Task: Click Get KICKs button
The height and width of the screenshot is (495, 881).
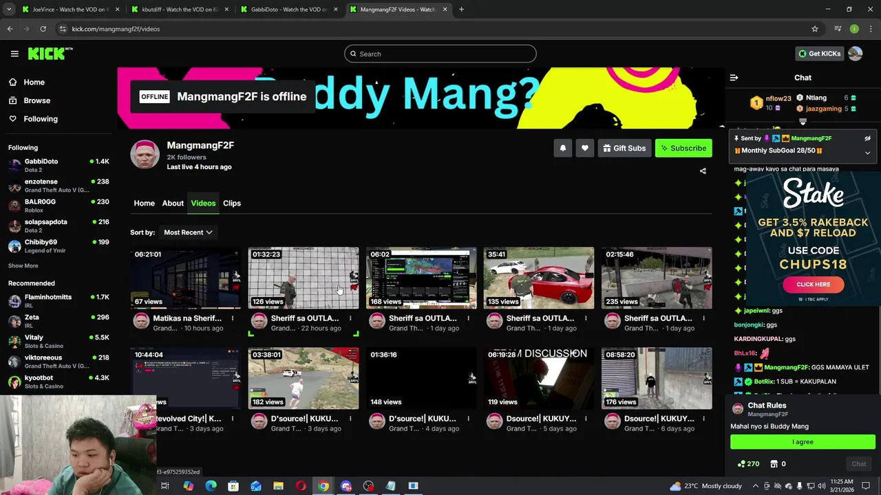Action: (x=819, y=54)
